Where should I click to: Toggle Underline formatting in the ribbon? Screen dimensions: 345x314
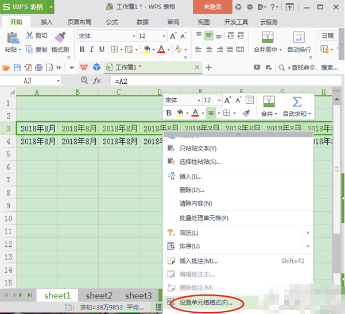pyautogui.click(x=102, y=49)
